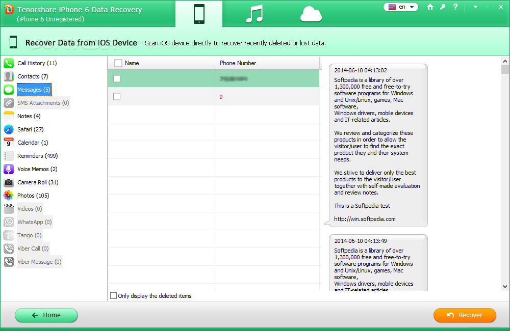The width and height of the screenshot is (510, 331).
Task: Select the Tango icon
Action: click(9, 235)
